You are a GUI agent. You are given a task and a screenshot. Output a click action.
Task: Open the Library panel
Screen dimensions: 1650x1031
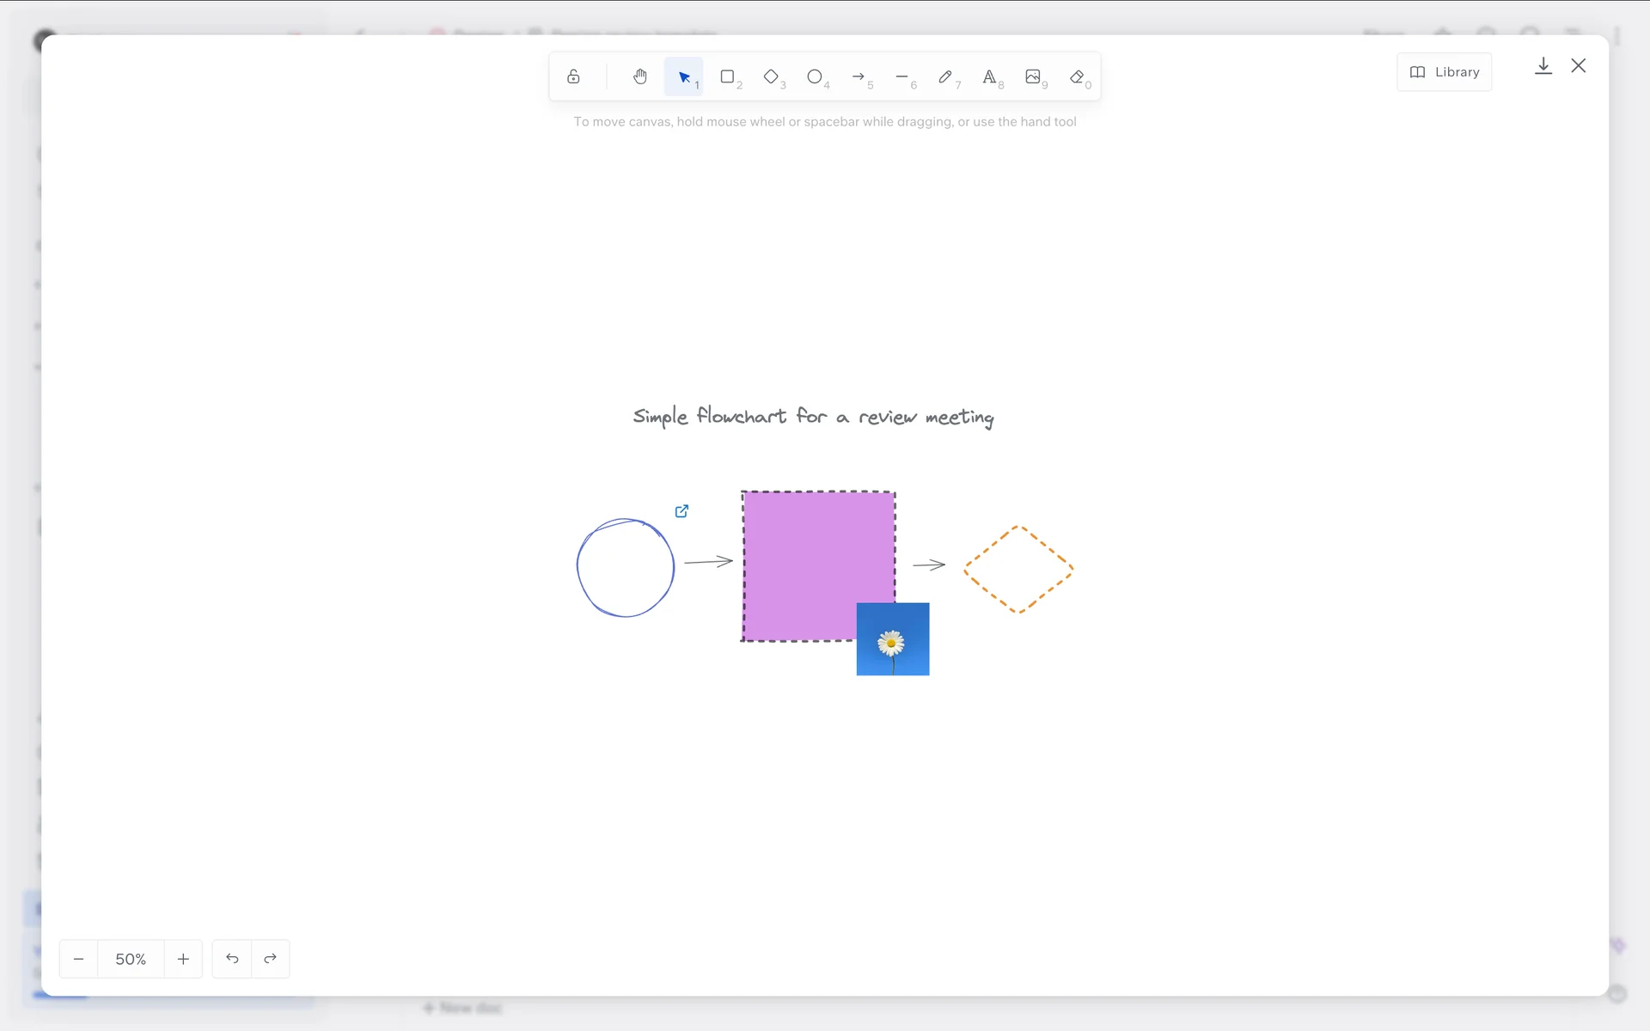[1445, 72]
